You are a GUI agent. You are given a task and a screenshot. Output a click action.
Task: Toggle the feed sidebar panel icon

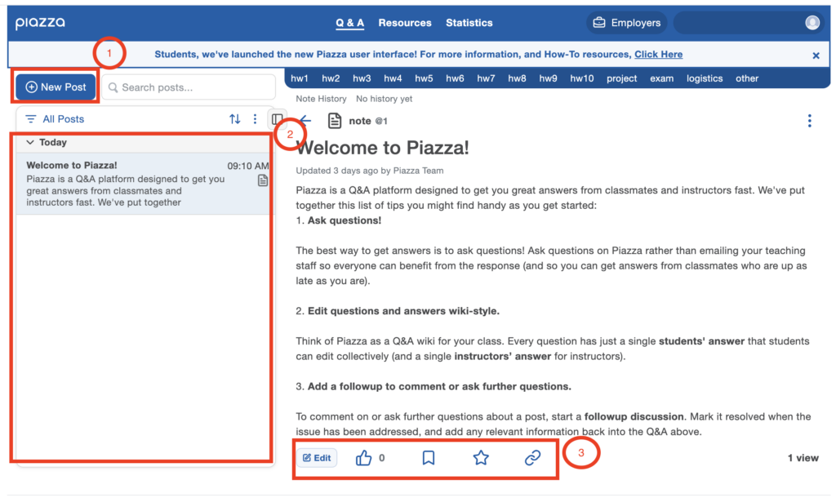pyautogui.click(x=277, y=119)
